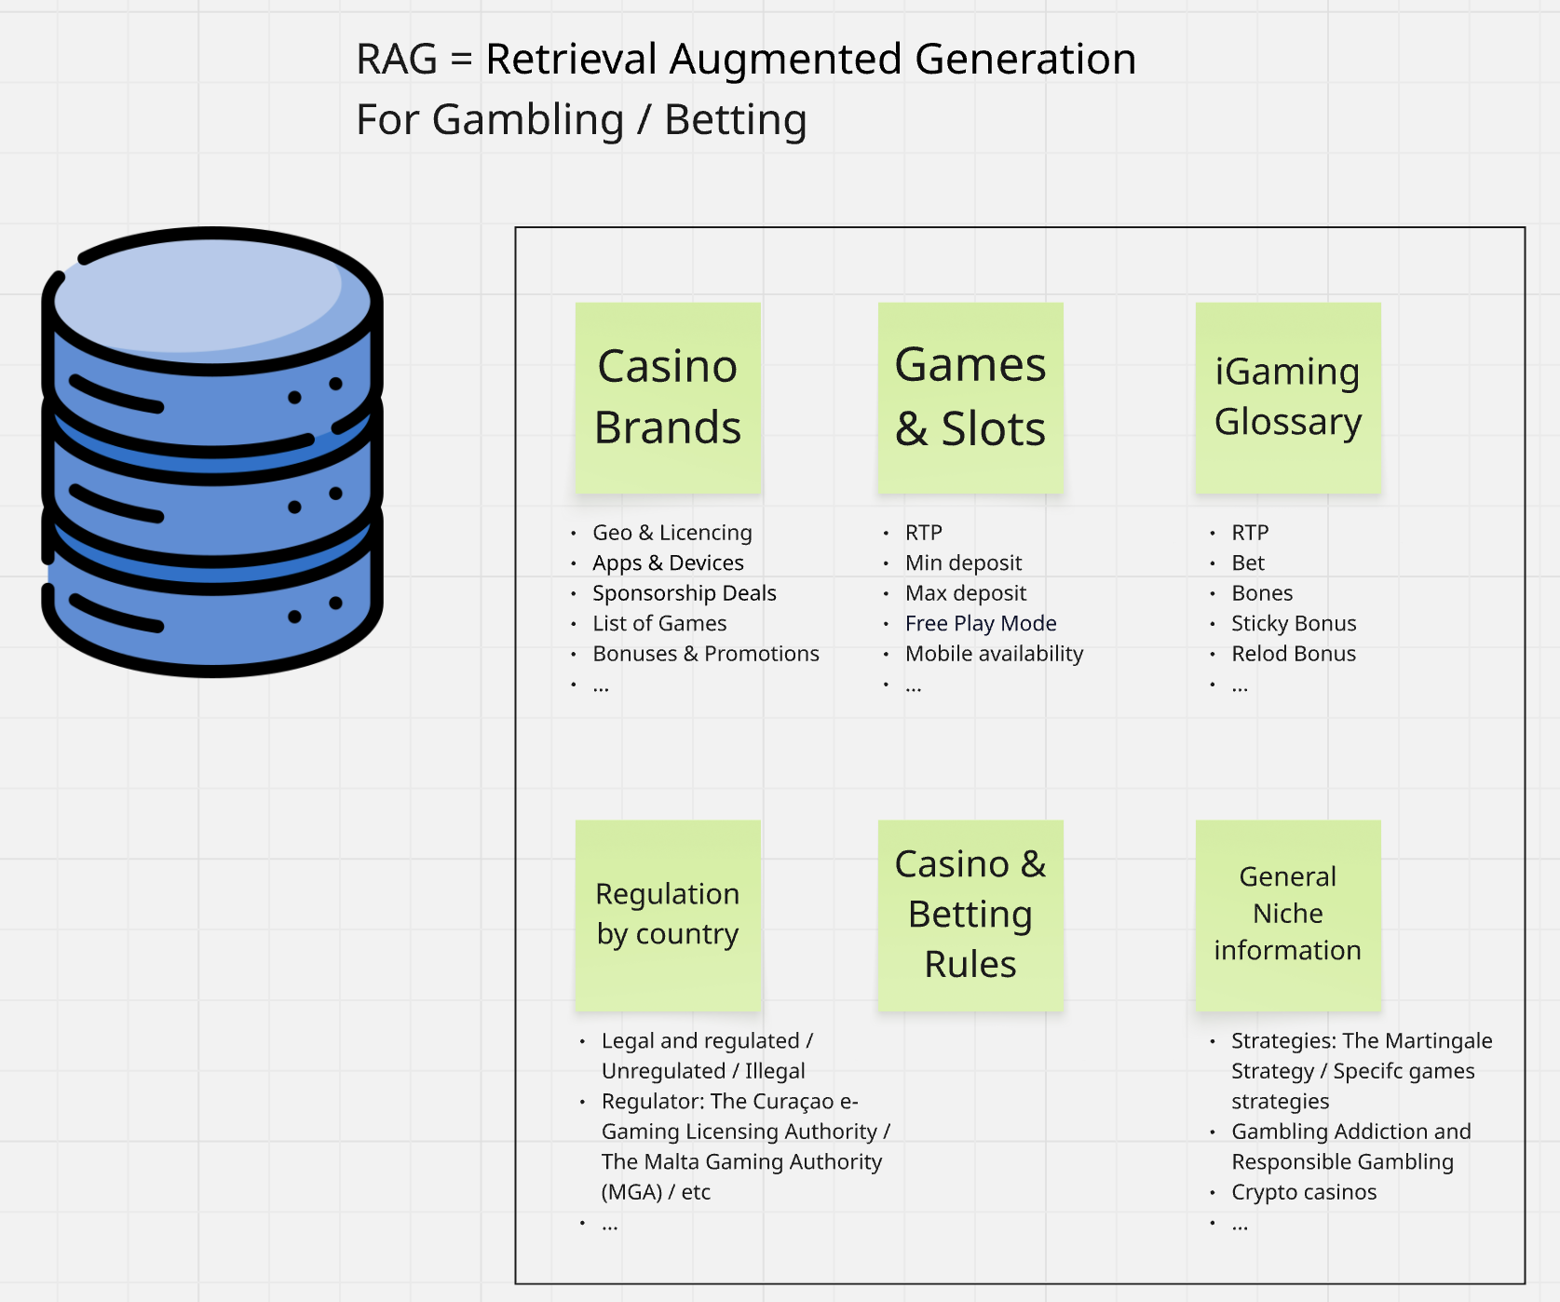Click 'Legal and regulated / Unregulated / Illegal' text
Viewport: 1560px width, 1302px height.
pos(707,1055)
